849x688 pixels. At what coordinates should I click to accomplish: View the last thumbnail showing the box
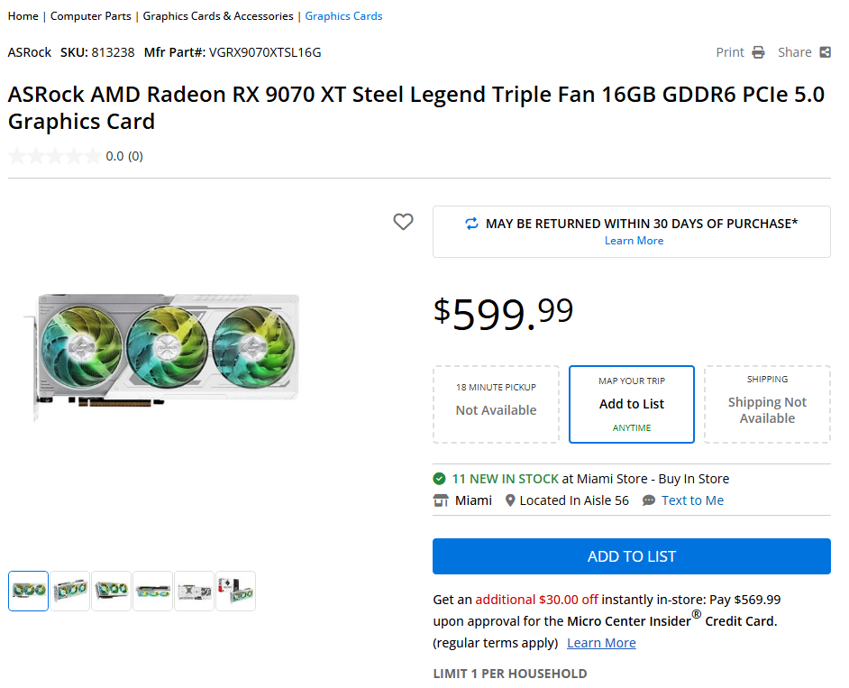(235, 592)
